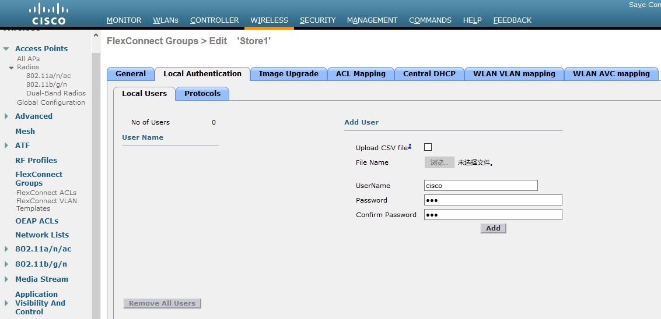Open the COMMANDS menu
The image size is (661, 319).
pos(431,20)
